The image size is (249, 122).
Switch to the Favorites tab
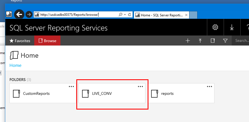[x=20, y=41]
